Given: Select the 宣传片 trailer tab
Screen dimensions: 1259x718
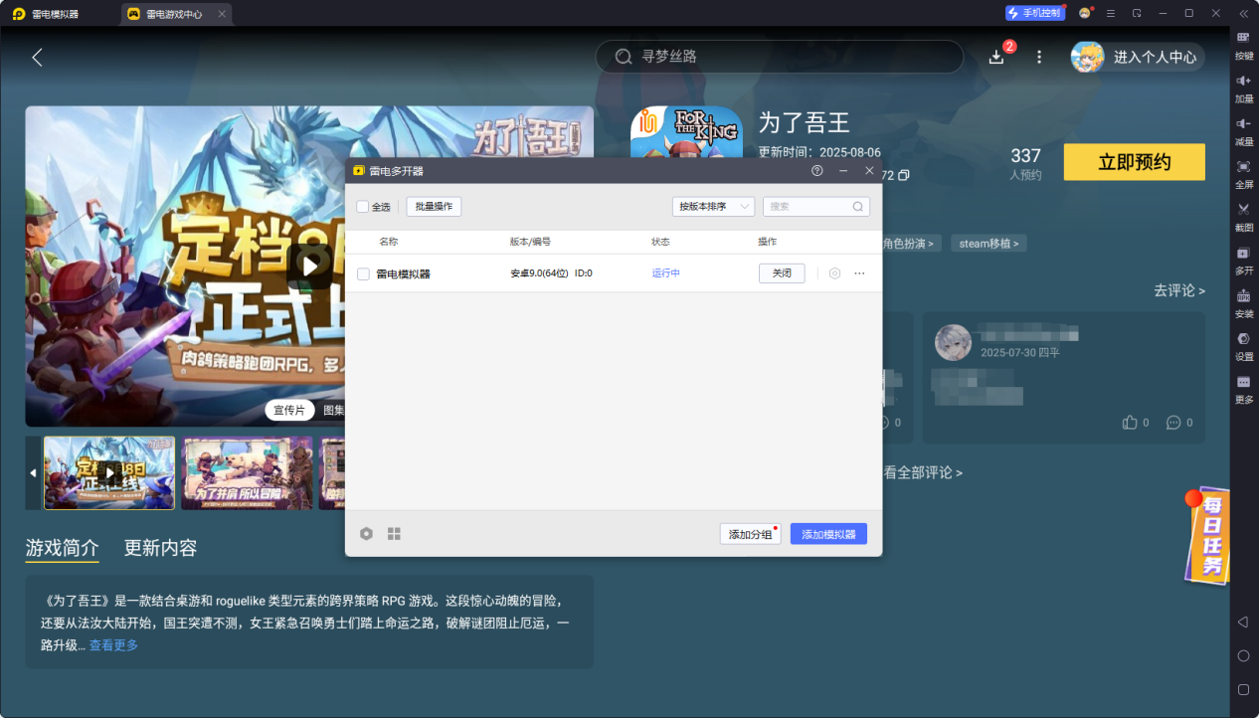Looking at the screenshot, I should (x=289, y=410).
